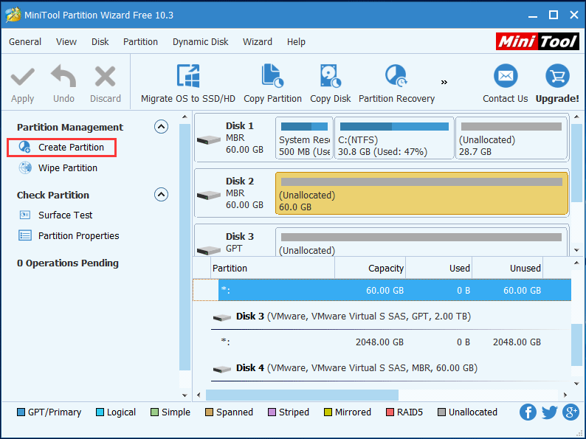Click the Wipe Partition globe icon
The width and height of the screenshot is (586, 439).
(x=25, y=167)
